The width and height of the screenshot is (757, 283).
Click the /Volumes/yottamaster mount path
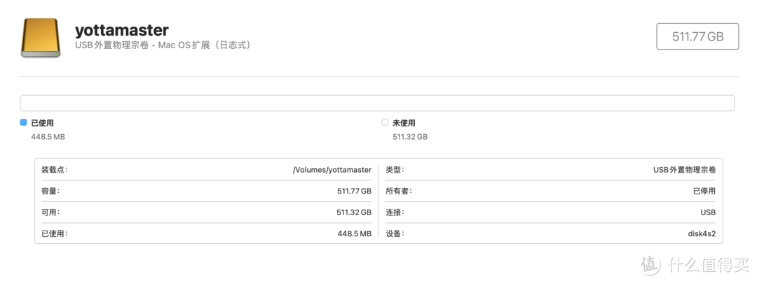coord(332,170)
